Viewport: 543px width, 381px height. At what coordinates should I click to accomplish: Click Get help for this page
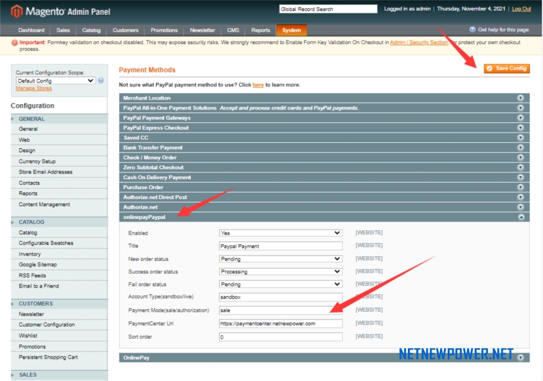click(x=503, y=30)
